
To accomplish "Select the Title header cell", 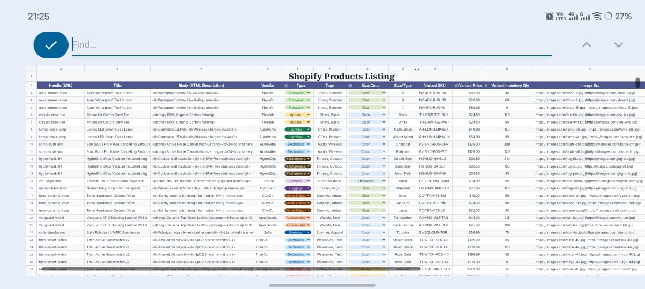I will (117, 85).
